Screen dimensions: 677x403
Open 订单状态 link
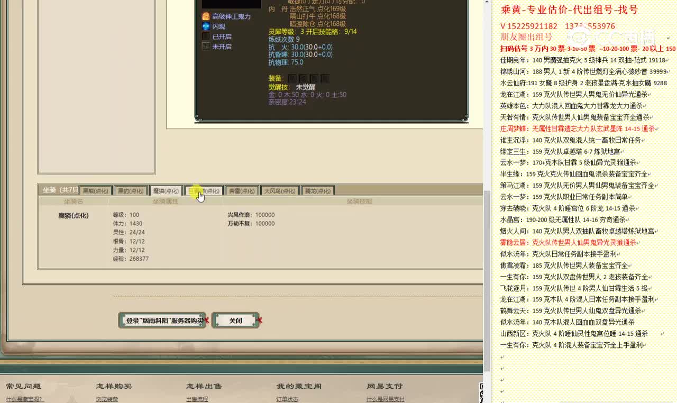(287, 399)
